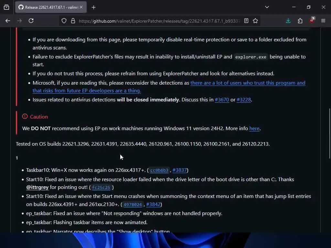View site security padlock info
331x248 pixels.
[73, 21]
